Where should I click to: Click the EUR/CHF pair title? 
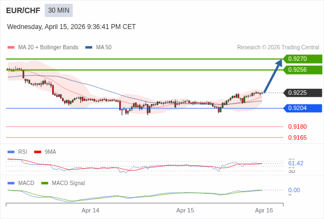coord(23,10)
